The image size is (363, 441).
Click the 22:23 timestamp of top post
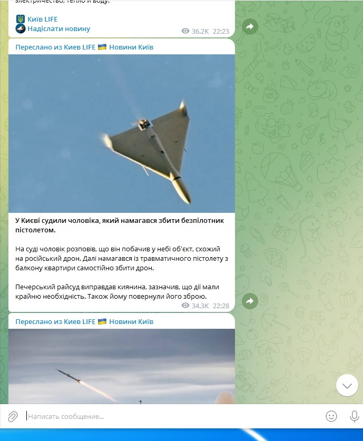pos(221,31)
